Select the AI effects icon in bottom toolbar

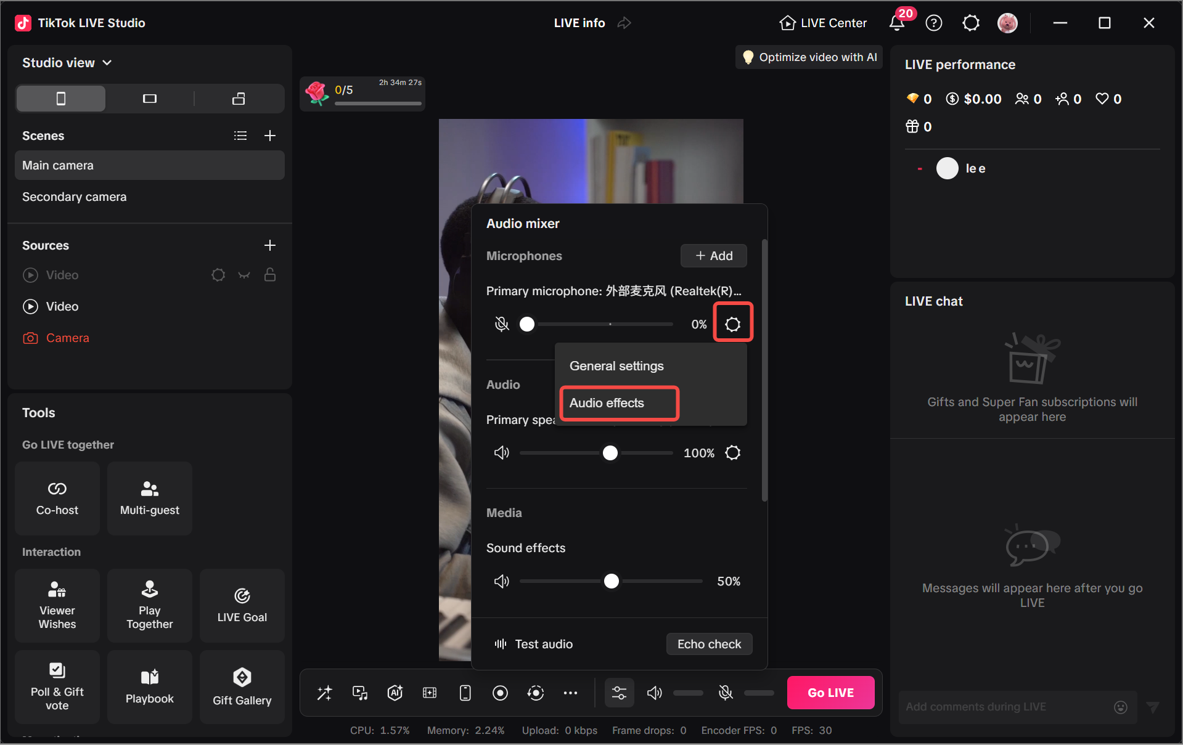click(394, 693)
